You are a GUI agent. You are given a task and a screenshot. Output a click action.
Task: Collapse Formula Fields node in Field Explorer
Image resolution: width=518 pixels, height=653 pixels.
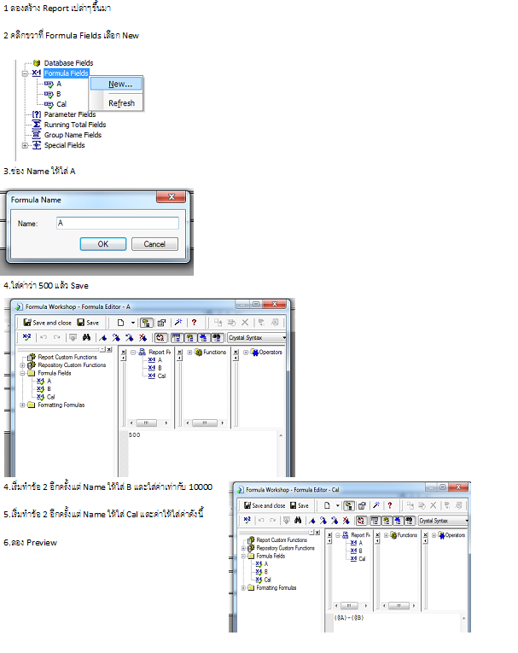25,73
